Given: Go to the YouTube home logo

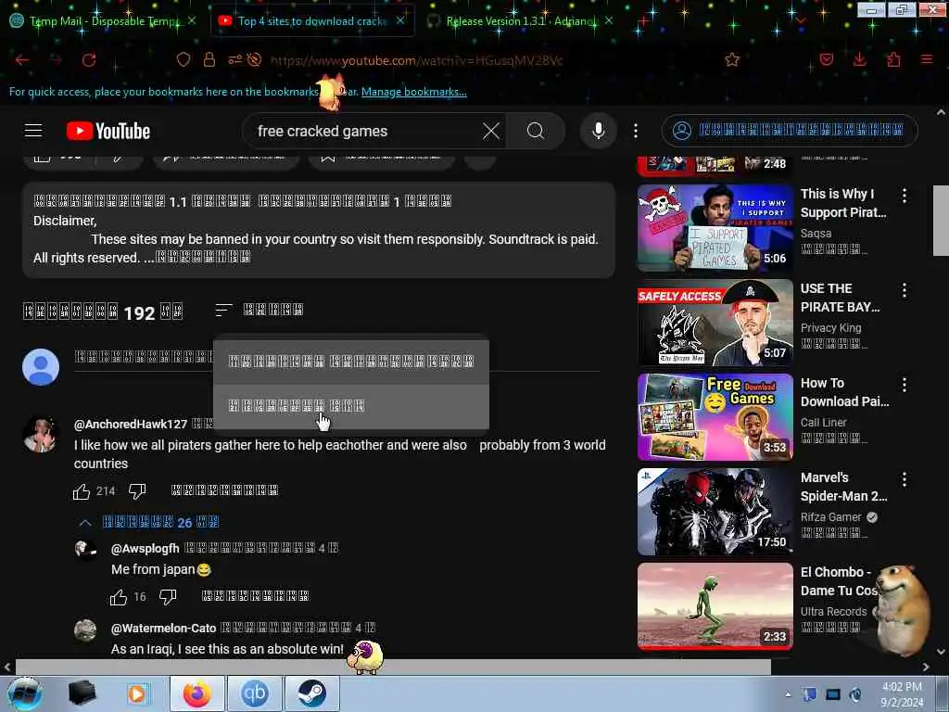Looking at the screenshot, I should tap(108, 131).
